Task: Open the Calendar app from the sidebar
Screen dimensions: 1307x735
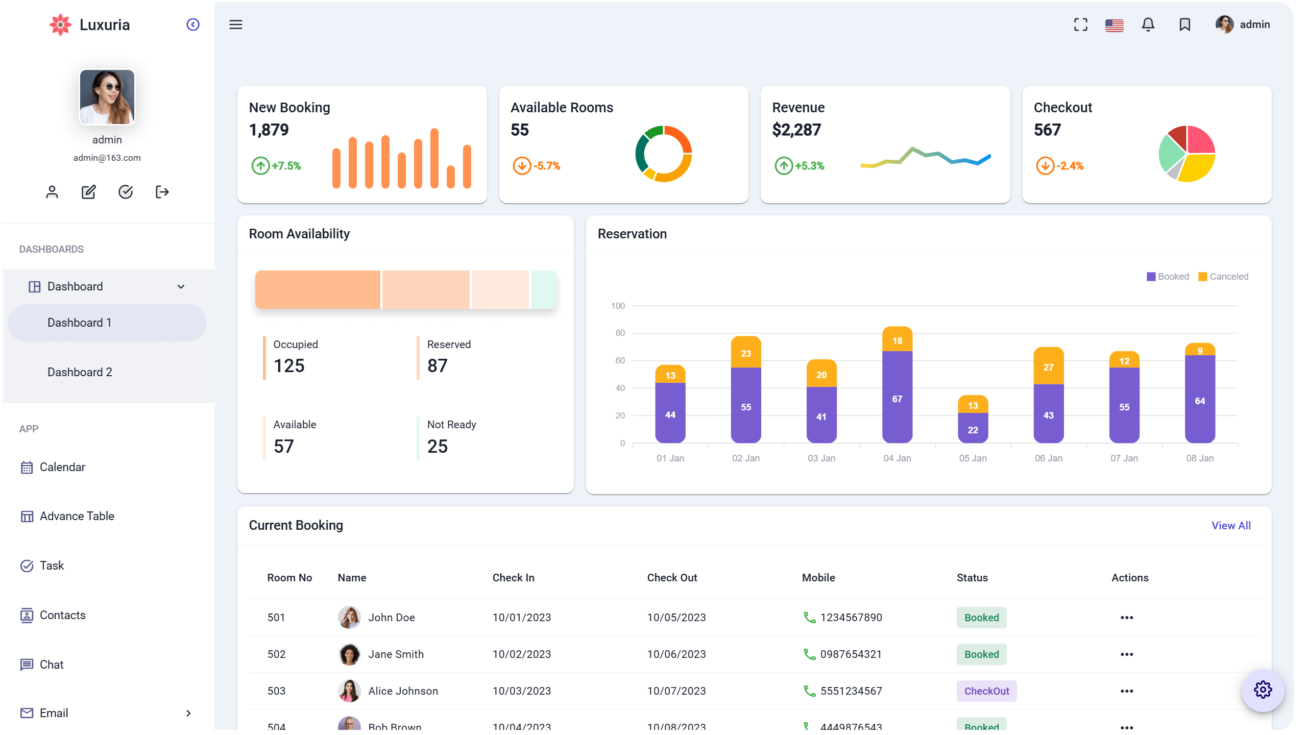Action: tap(62, 467)
